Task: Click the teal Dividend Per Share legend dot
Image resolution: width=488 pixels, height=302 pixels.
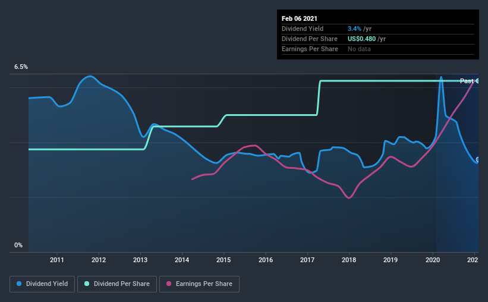Action: coord(87,284)
